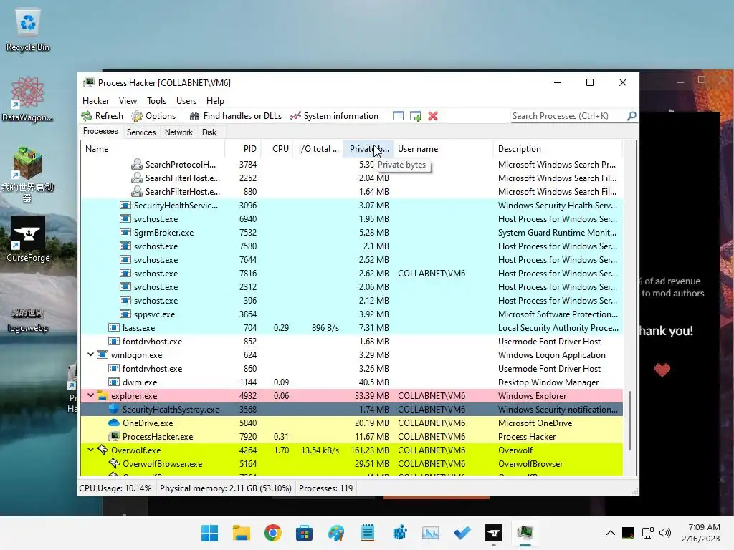Open System information window
The image size is (734, 550).
pos(334,116)
